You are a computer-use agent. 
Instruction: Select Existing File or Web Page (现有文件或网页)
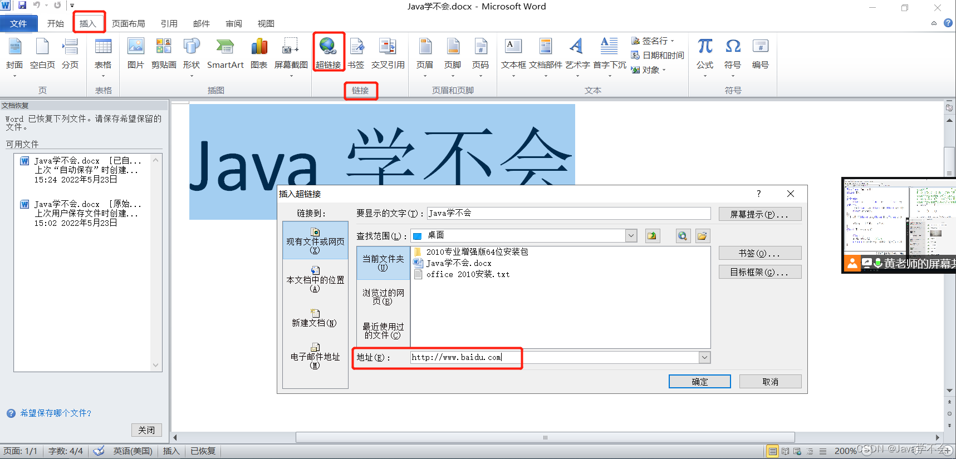315,241
